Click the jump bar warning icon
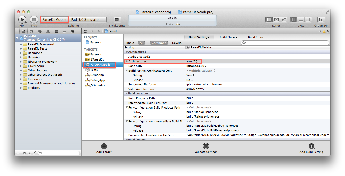Image resolution: width=345 pixels, height=176 pixels. point(324,31)
